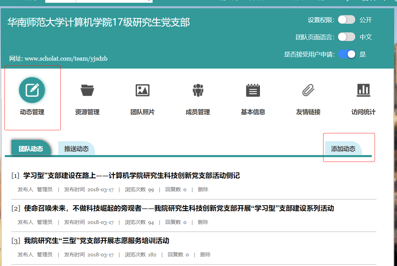Switch to the 团队动态 tab

point(31,149)
